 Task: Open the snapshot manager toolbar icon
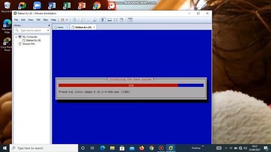coord(95,20)
